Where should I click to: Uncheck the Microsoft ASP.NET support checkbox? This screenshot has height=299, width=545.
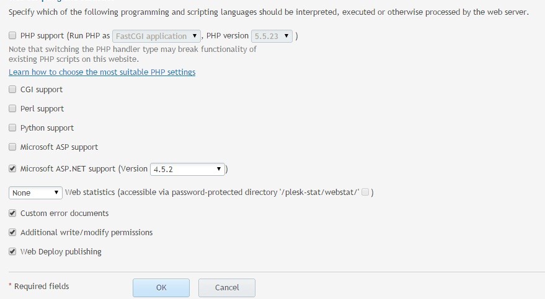point(13,168)
